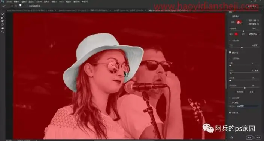Viewport: 264px width, 141px height.
Task: Open the Window menu
Action: pyautogui.click(x=76, y=1)
